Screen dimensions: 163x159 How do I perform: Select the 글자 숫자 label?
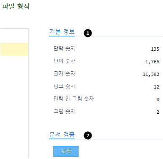(x=64, y=74)
